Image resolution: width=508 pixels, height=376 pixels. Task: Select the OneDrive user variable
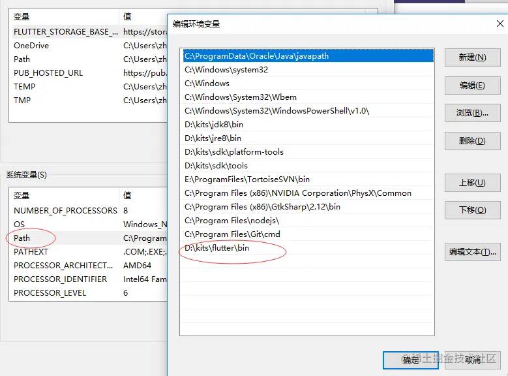pos(89,46)
